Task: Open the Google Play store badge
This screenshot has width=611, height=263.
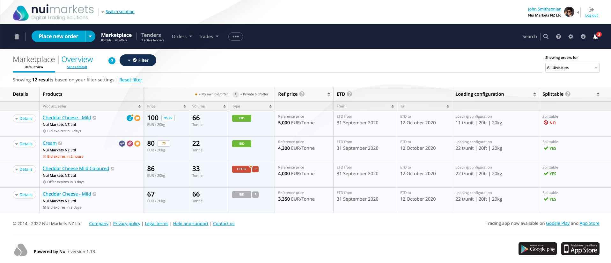Action: [x=538, y=249]
